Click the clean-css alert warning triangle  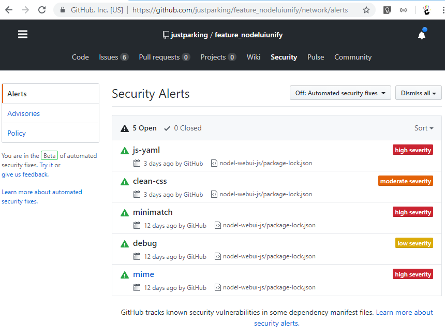click(x=125, y=182)
